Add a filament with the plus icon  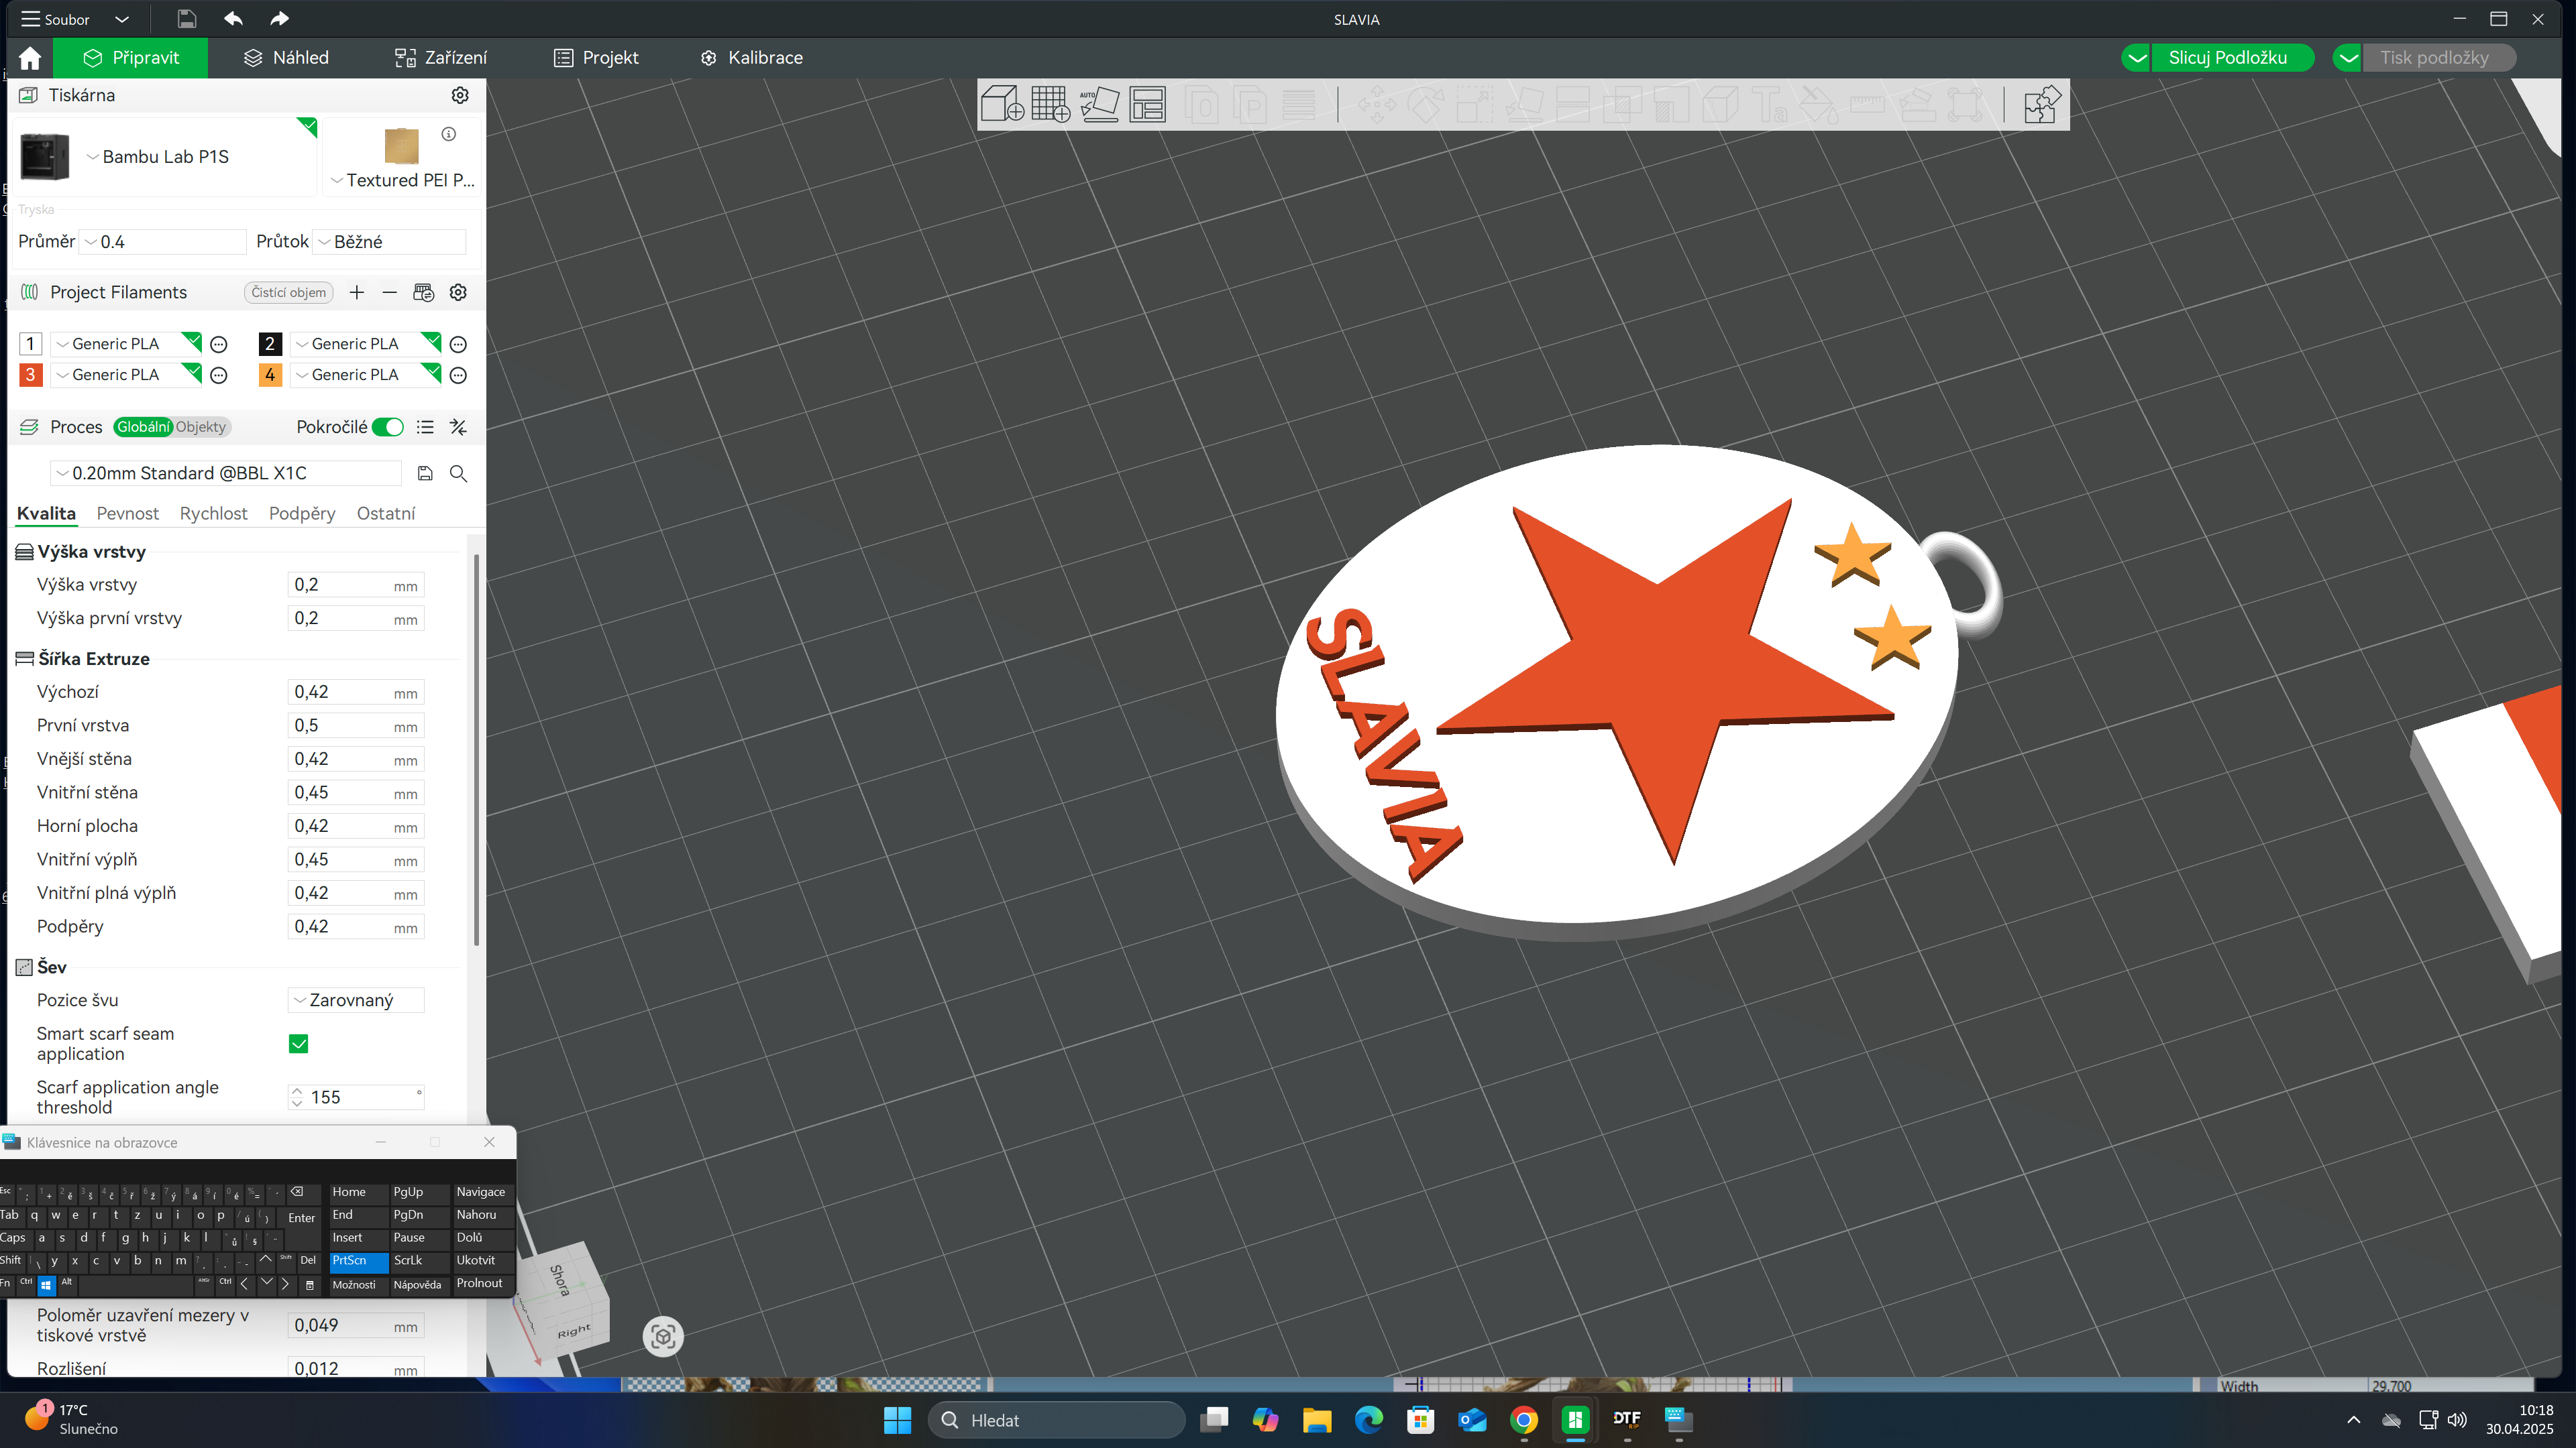pyautogui.click(x=357, y=292)
